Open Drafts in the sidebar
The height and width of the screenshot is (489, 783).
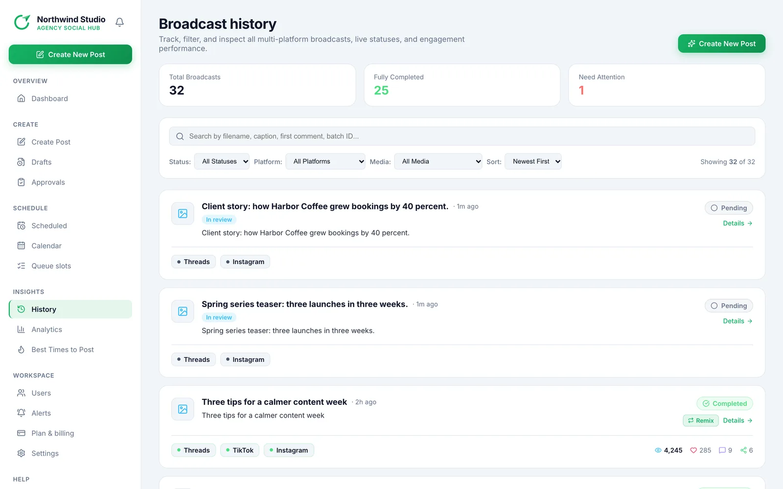click(x=70, y=162)
